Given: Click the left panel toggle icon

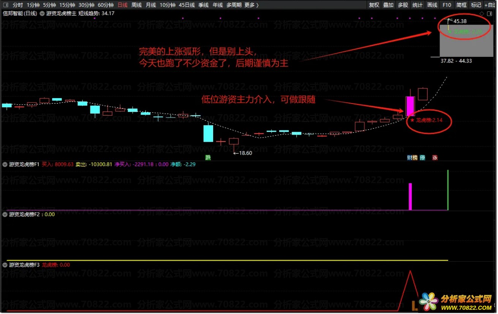Looking at the screenshot, I should (5, 5).
